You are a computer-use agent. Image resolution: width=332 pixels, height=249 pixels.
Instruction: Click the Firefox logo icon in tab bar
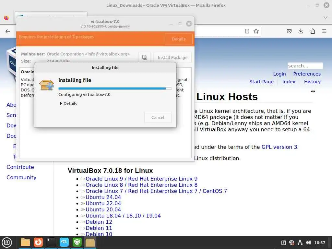[6, 18]
